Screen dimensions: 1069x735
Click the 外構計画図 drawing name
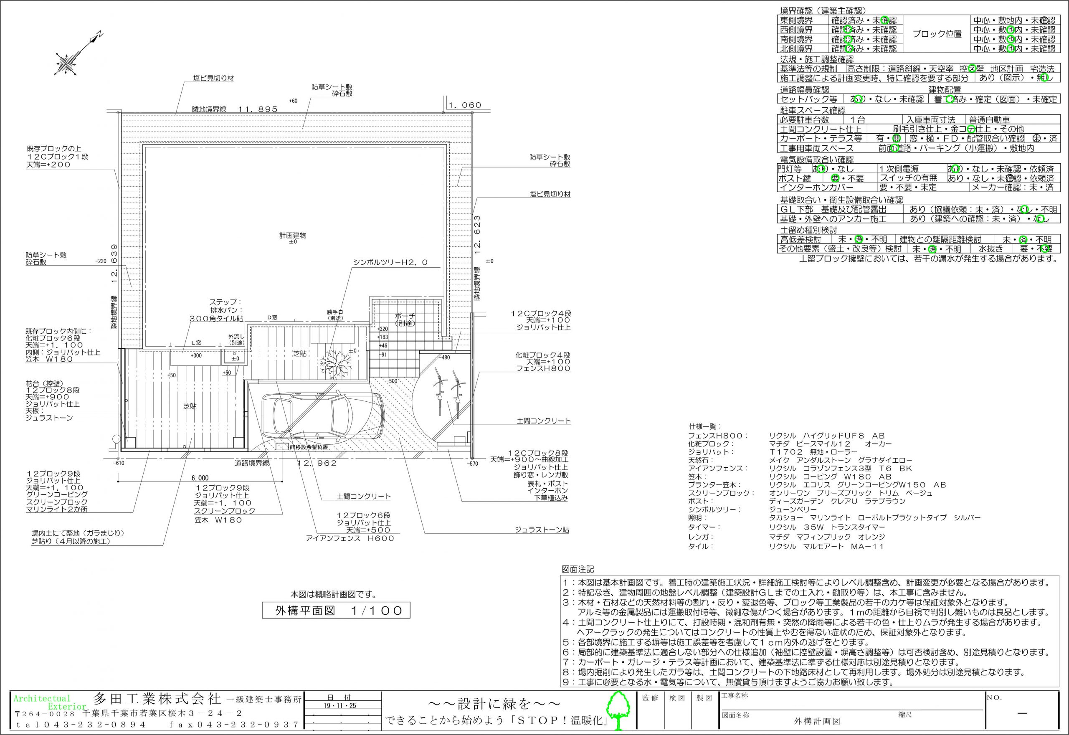(x=817, y=721)
